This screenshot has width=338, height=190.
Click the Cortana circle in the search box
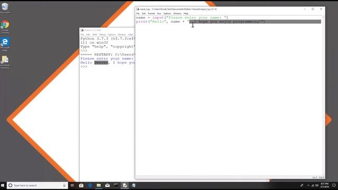(10, 185)
